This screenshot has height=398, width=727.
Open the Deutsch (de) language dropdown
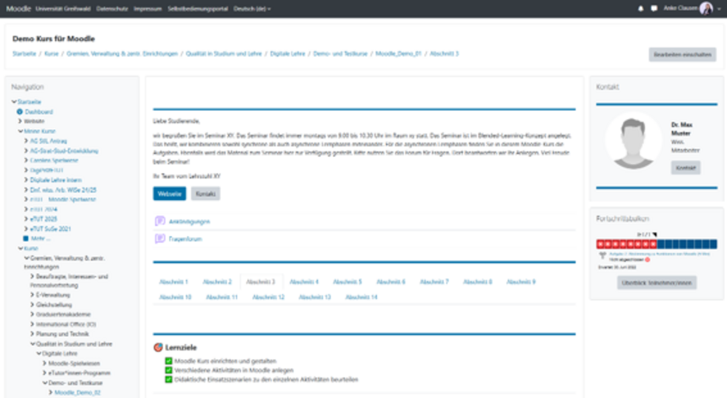pos(252,9)
